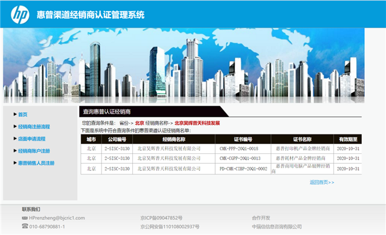The width and height of the screenshot is (386, 235).
Task: Click 京ICP备09047852号 footer text
Action: tap(162, 218)
